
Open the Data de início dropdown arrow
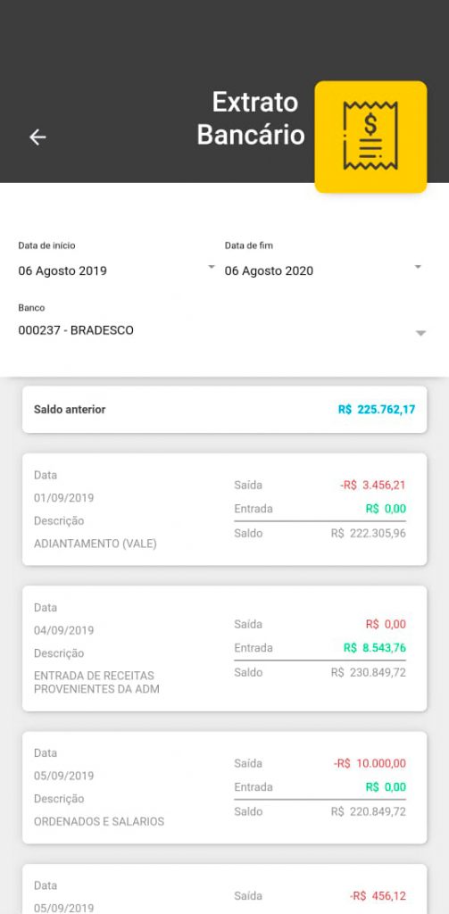(x=212, y=266)
